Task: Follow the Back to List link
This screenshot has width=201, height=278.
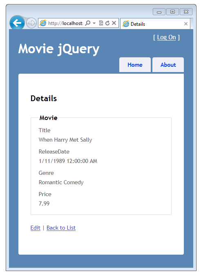Action: point(61,228)
